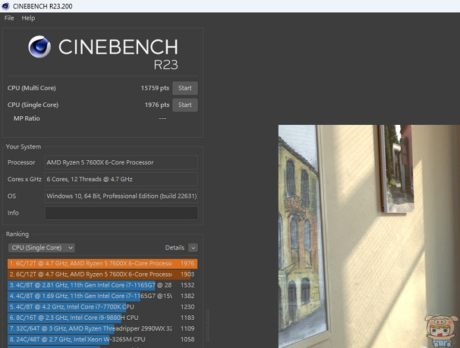Click the Details label
This screenshot has width=460, height=348.
(175, 248)
